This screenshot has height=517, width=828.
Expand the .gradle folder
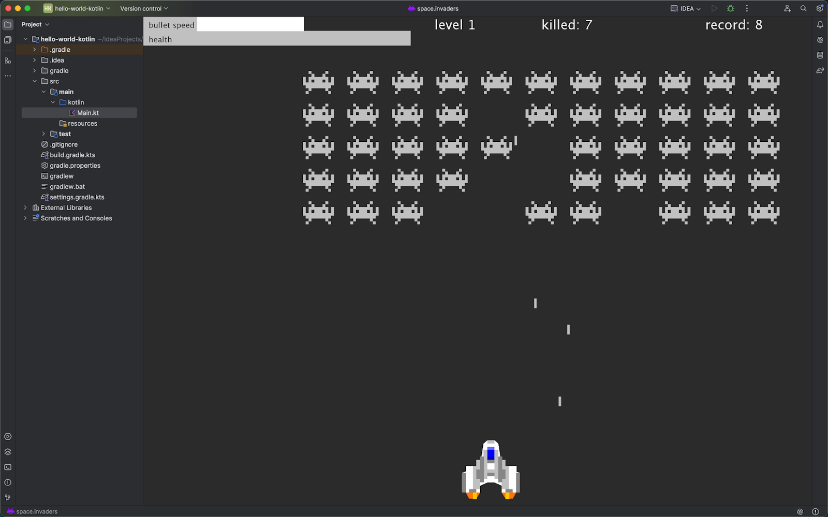(x=35, y=50)
